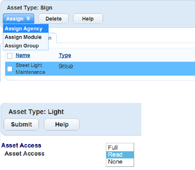This screenshot has height=170, width=195.
Task: Click the arrow icon on Assign button
Action: pyautogui.click(x=28, y=18)
